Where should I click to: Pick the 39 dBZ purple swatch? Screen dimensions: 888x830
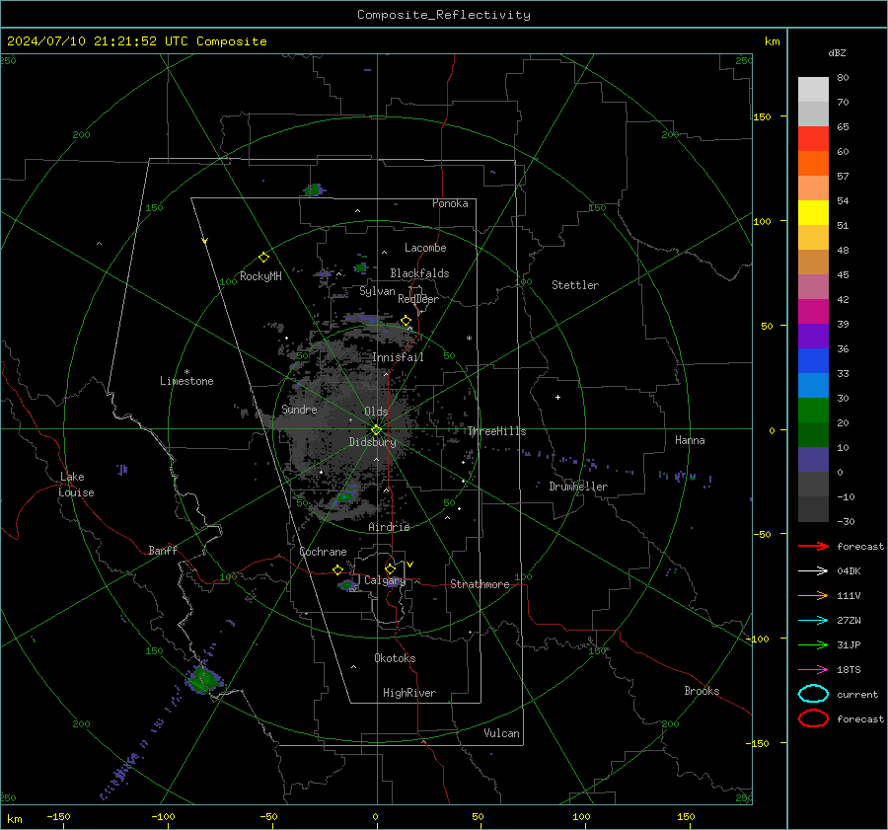click(813, 336)
